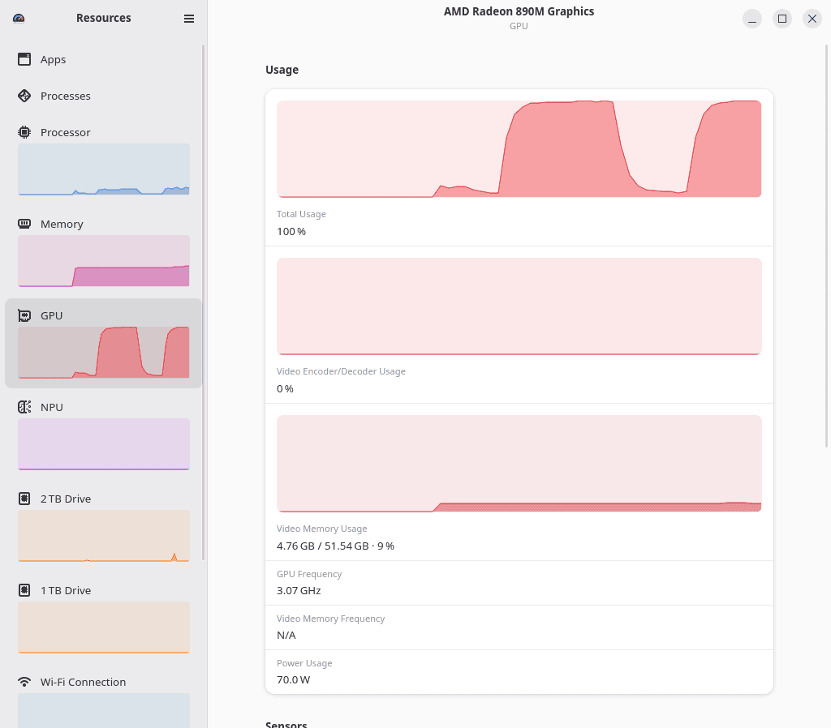
Task: Click the NPU usage mini graph
Action: 104,444
